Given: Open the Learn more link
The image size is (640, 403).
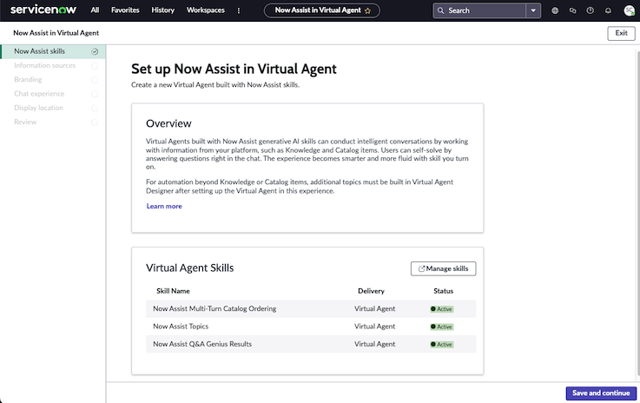Looking at the screenshot, I should 164,206.
